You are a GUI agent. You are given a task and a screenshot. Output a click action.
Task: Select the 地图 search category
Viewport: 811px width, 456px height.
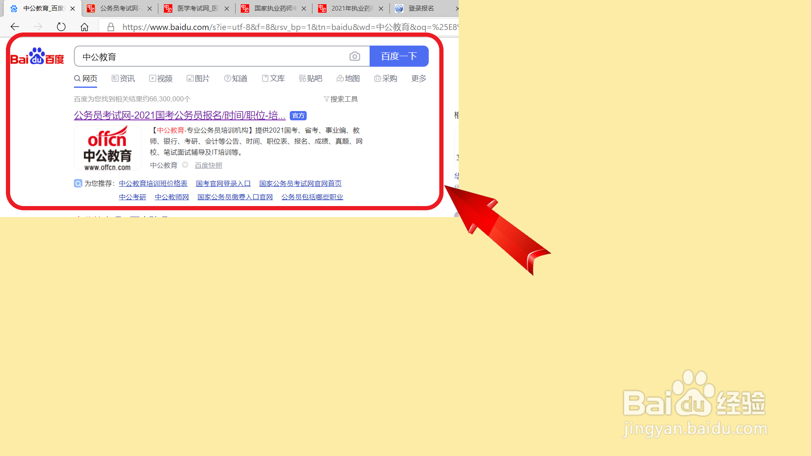(348, 79)
